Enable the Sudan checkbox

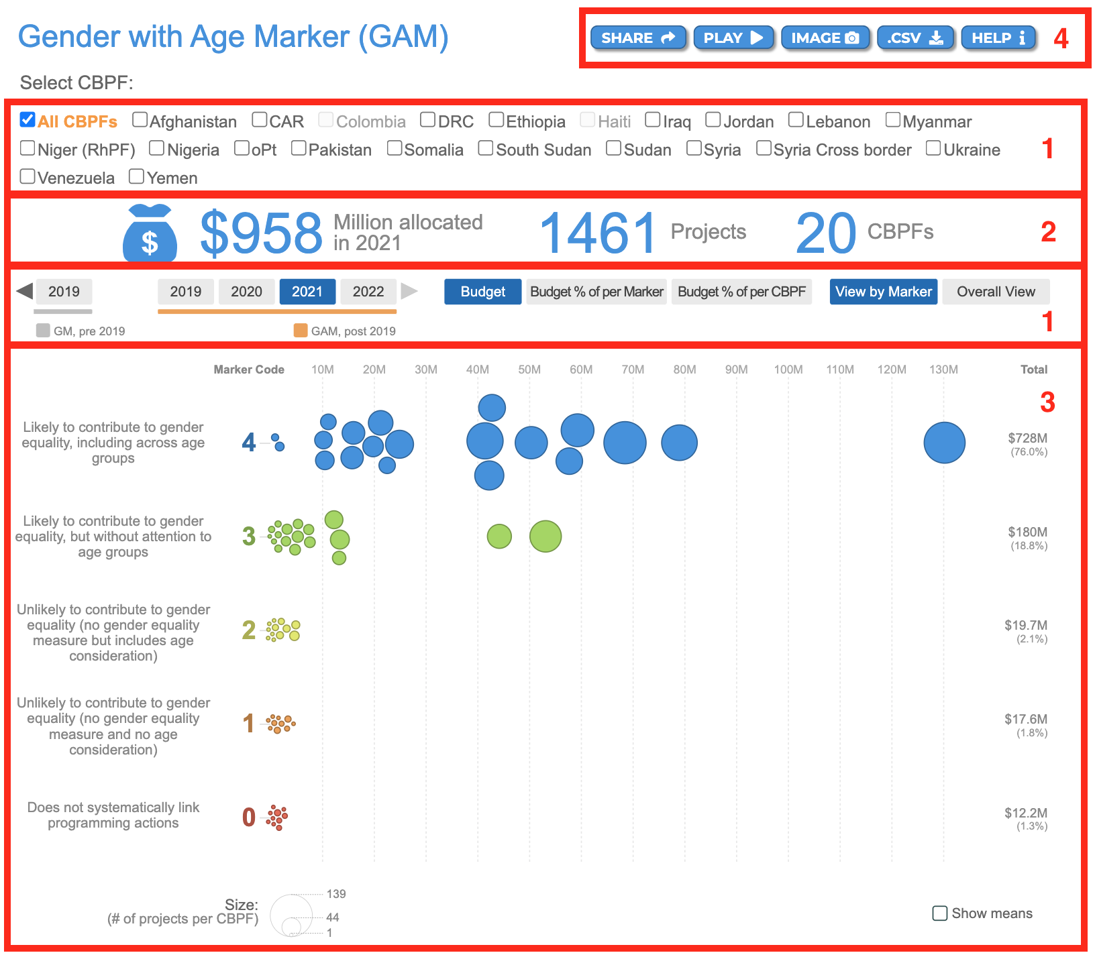click(613, 148)
